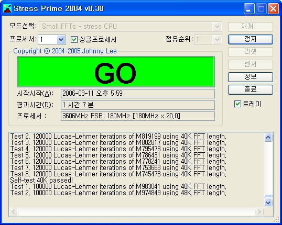Viewport: 282px width, 225px height.
Task: Toggle the 싱글프로세서 checkbox
Action: 74,39
